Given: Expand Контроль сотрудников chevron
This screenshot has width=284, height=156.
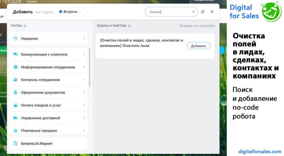Looking at the screenshot, I should coord(84,80).
